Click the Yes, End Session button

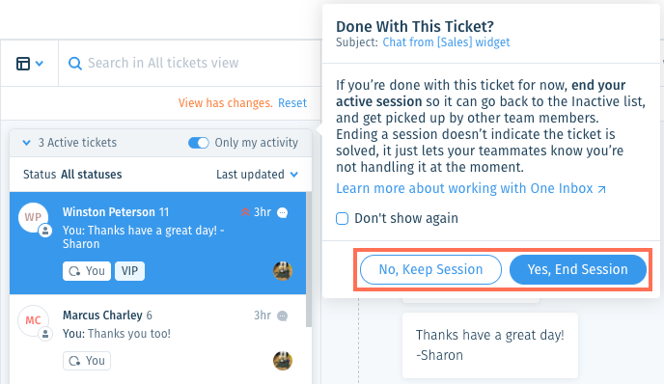(577, 269)
